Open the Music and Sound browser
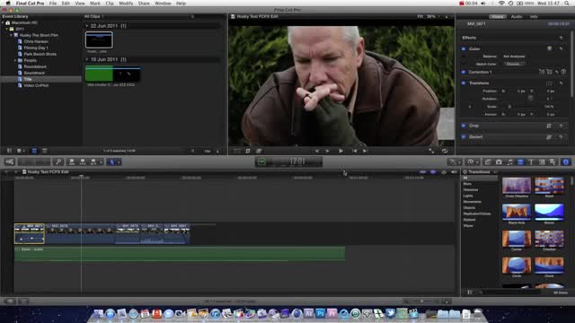Viewport: 575px width, 323px height. click(509, 161)
